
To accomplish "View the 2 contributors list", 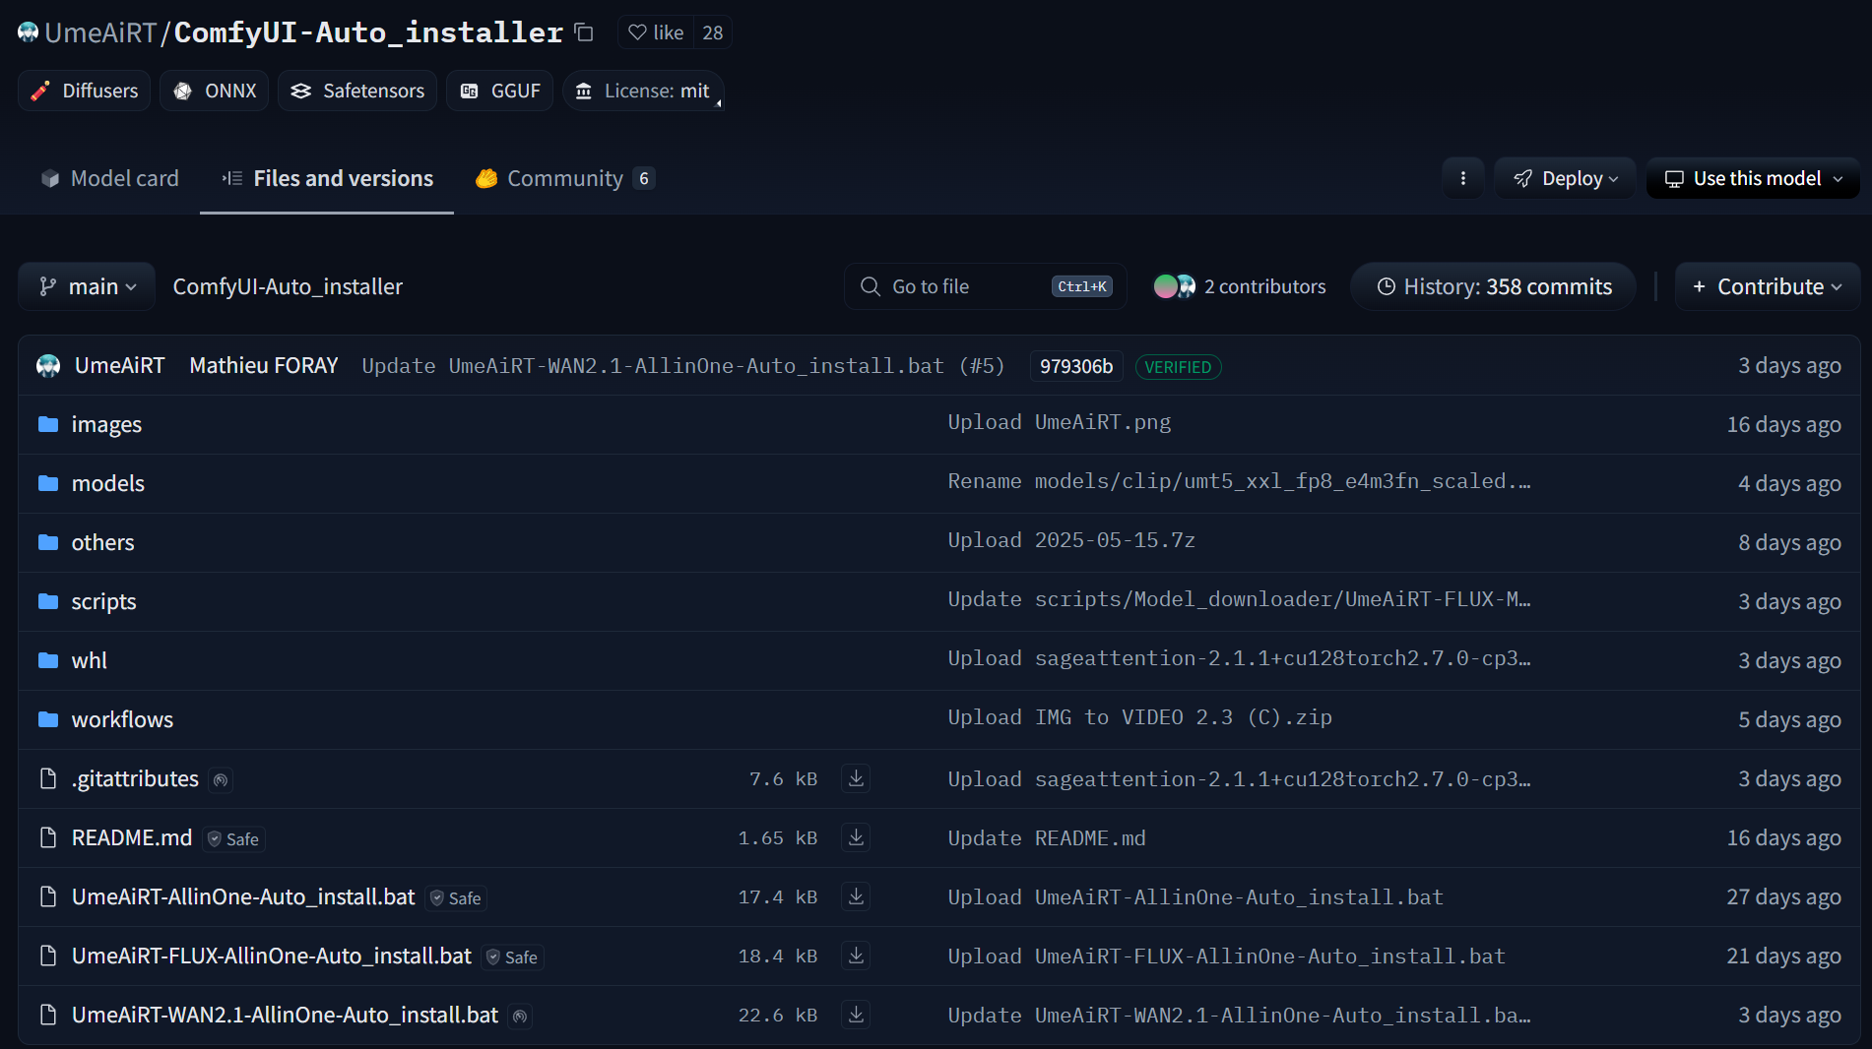I will [x=1240, y=286].
